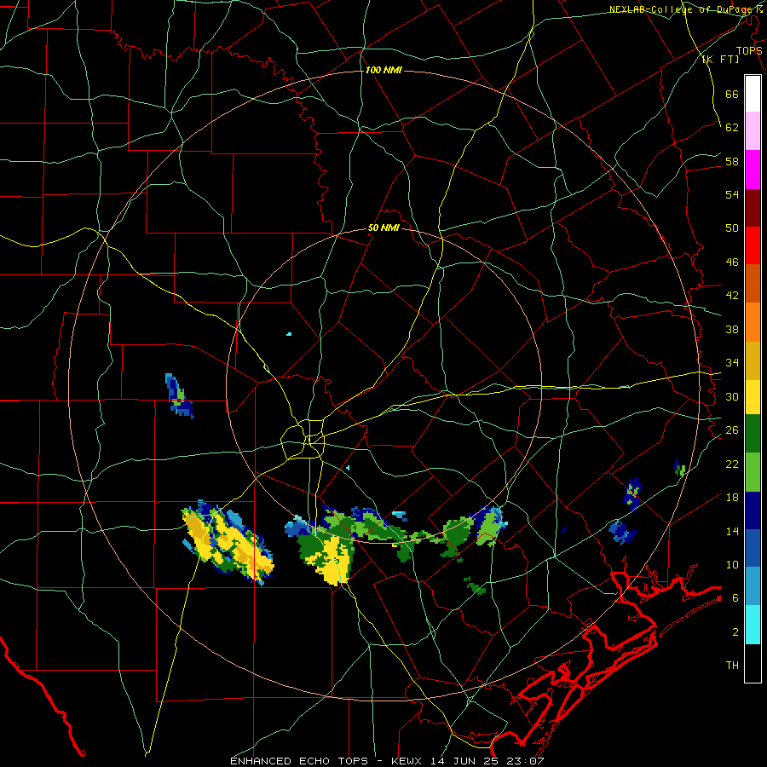Click the 50 NMI range ring label
The width and height of the screenshot is (767, 767).
pyautogui.click(x=383, y=228)
